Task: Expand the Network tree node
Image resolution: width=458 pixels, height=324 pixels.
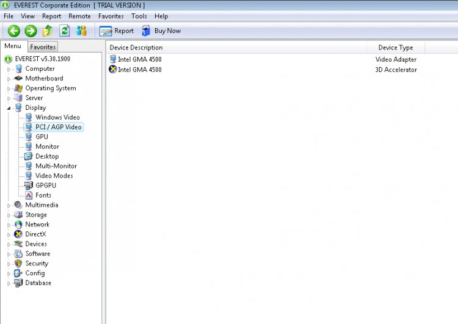Action: (x=9, y=225)
